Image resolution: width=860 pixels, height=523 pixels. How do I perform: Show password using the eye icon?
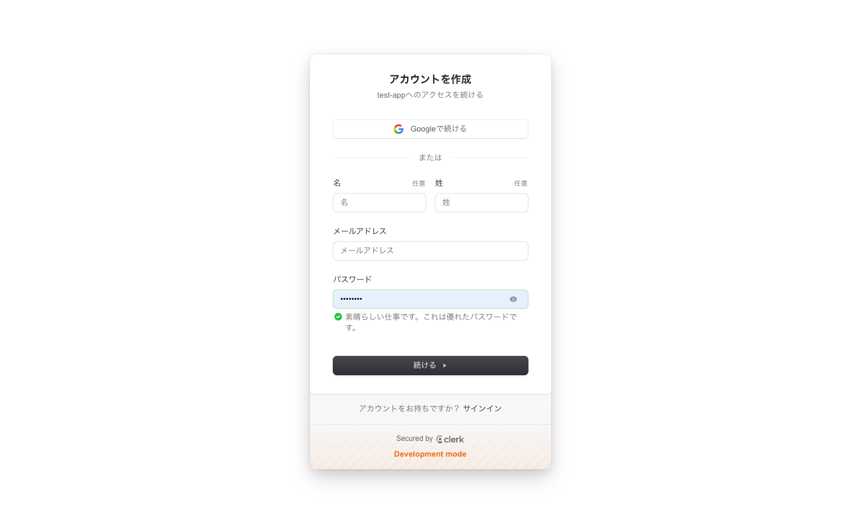click(x=513, y=299)
